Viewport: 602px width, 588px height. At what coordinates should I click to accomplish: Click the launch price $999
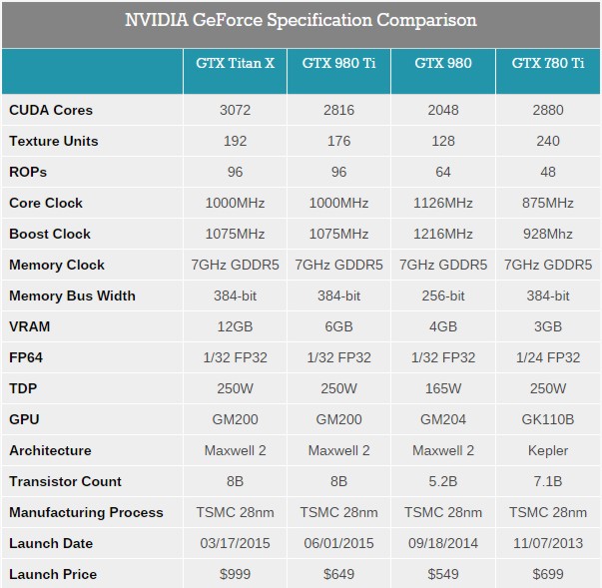pyautogui.click(x=235, y=574)
